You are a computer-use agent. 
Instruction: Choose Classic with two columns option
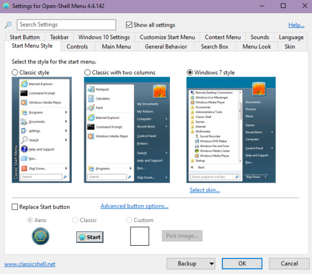pos(87,73)
